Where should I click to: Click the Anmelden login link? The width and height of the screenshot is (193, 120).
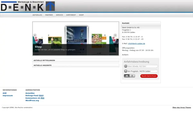(x=30, y=93)
